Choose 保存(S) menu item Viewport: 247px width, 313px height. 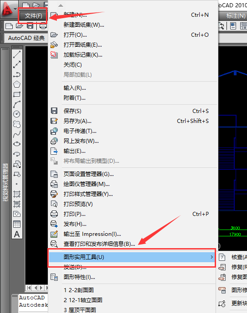pyautogui.click(x=133, y=111)
